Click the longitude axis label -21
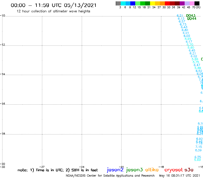The height and width of the screenshot is (178, 203). point(121,167)
